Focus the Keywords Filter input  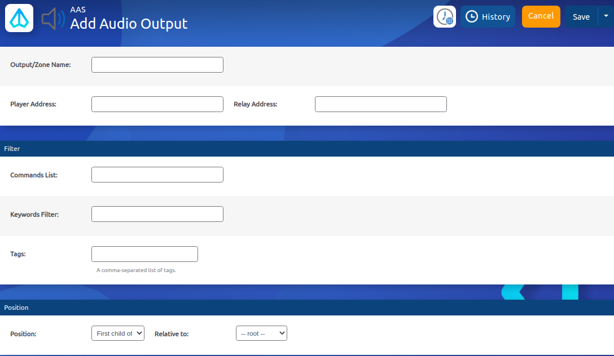point(157,214)
